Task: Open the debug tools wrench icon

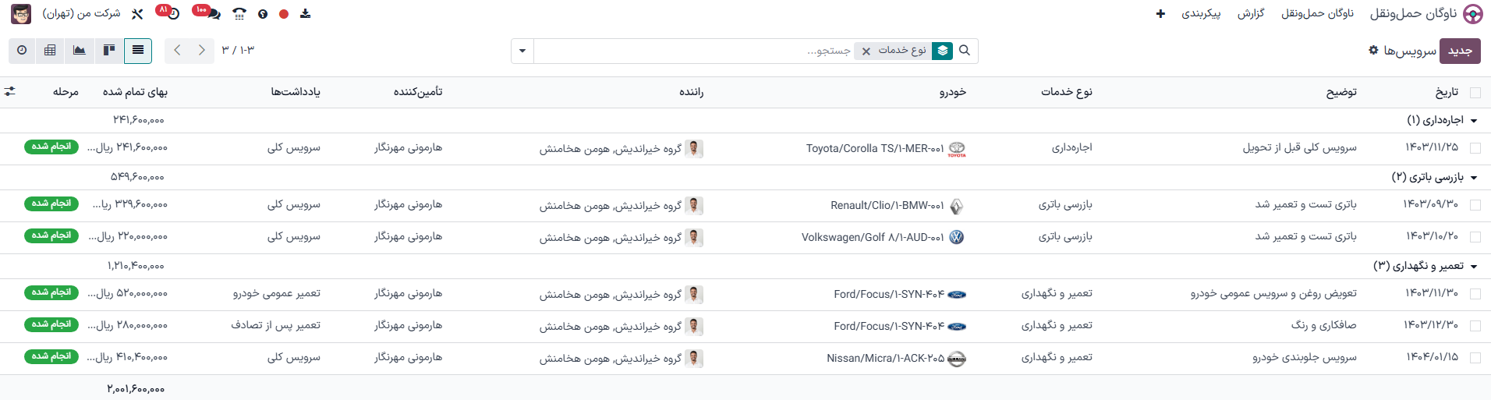Action: tap(137, 14)
